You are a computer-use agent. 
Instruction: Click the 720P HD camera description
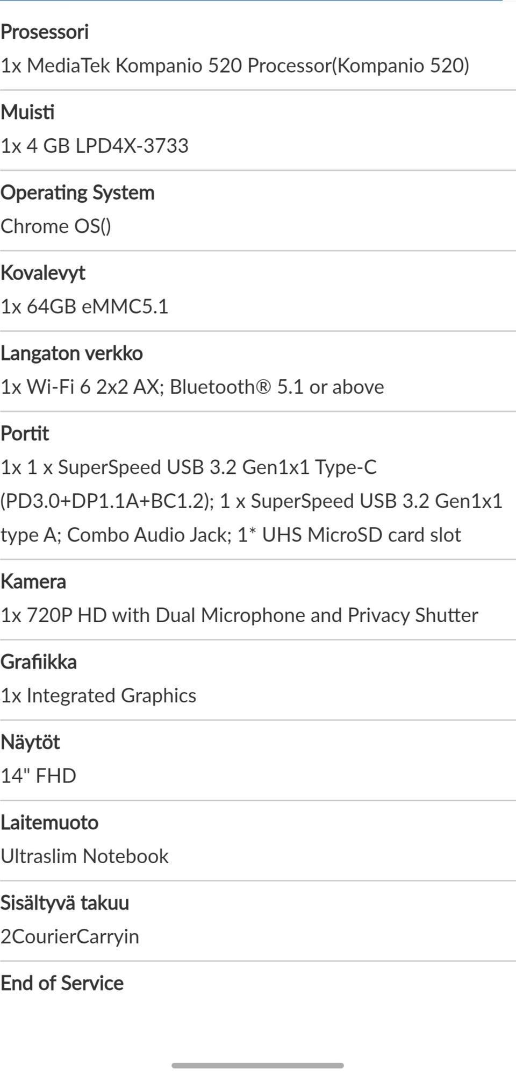click(239, 615)
